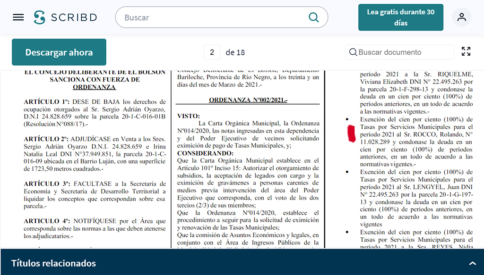Image resolution: width=484 pixels, height=275 pixels.
Task: Click 'Artículo 101º Inciso 15' text
Action: coord(209,168)
